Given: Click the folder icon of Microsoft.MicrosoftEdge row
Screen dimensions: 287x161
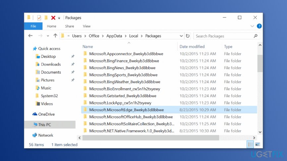Looking at the screenshot, I should [x=85, y=110].
